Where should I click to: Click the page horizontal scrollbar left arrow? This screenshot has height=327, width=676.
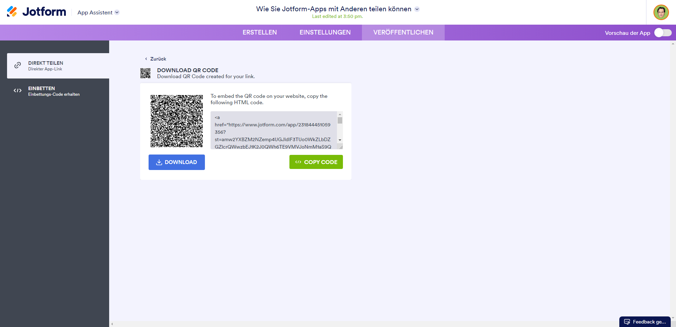(112, 324)
